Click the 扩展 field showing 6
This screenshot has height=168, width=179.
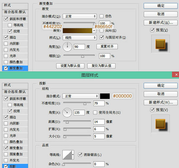click(x=99, y=129)
